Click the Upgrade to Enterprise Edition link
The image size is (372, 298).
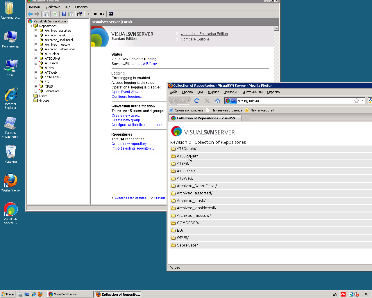point(204,34)
